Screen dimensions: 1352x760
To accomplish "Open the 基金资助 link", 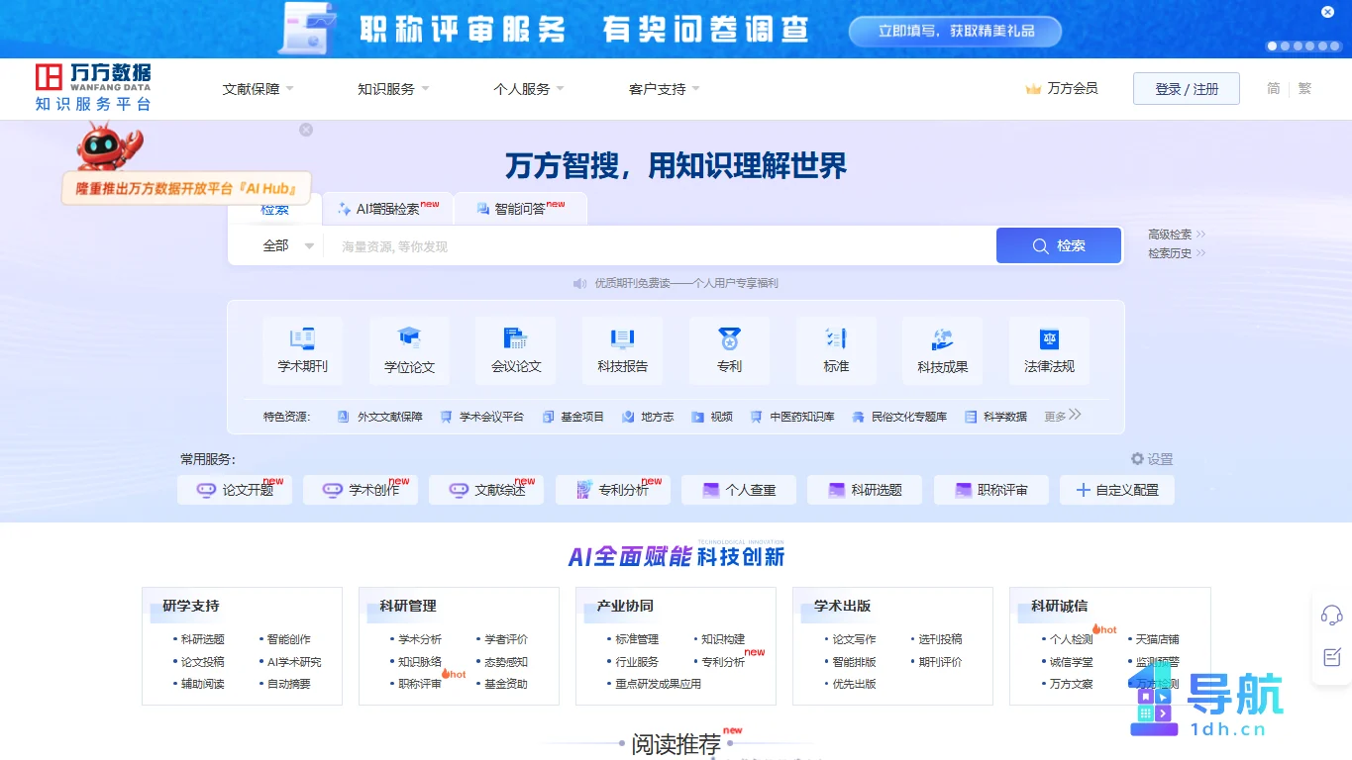I will coord(505,684).
